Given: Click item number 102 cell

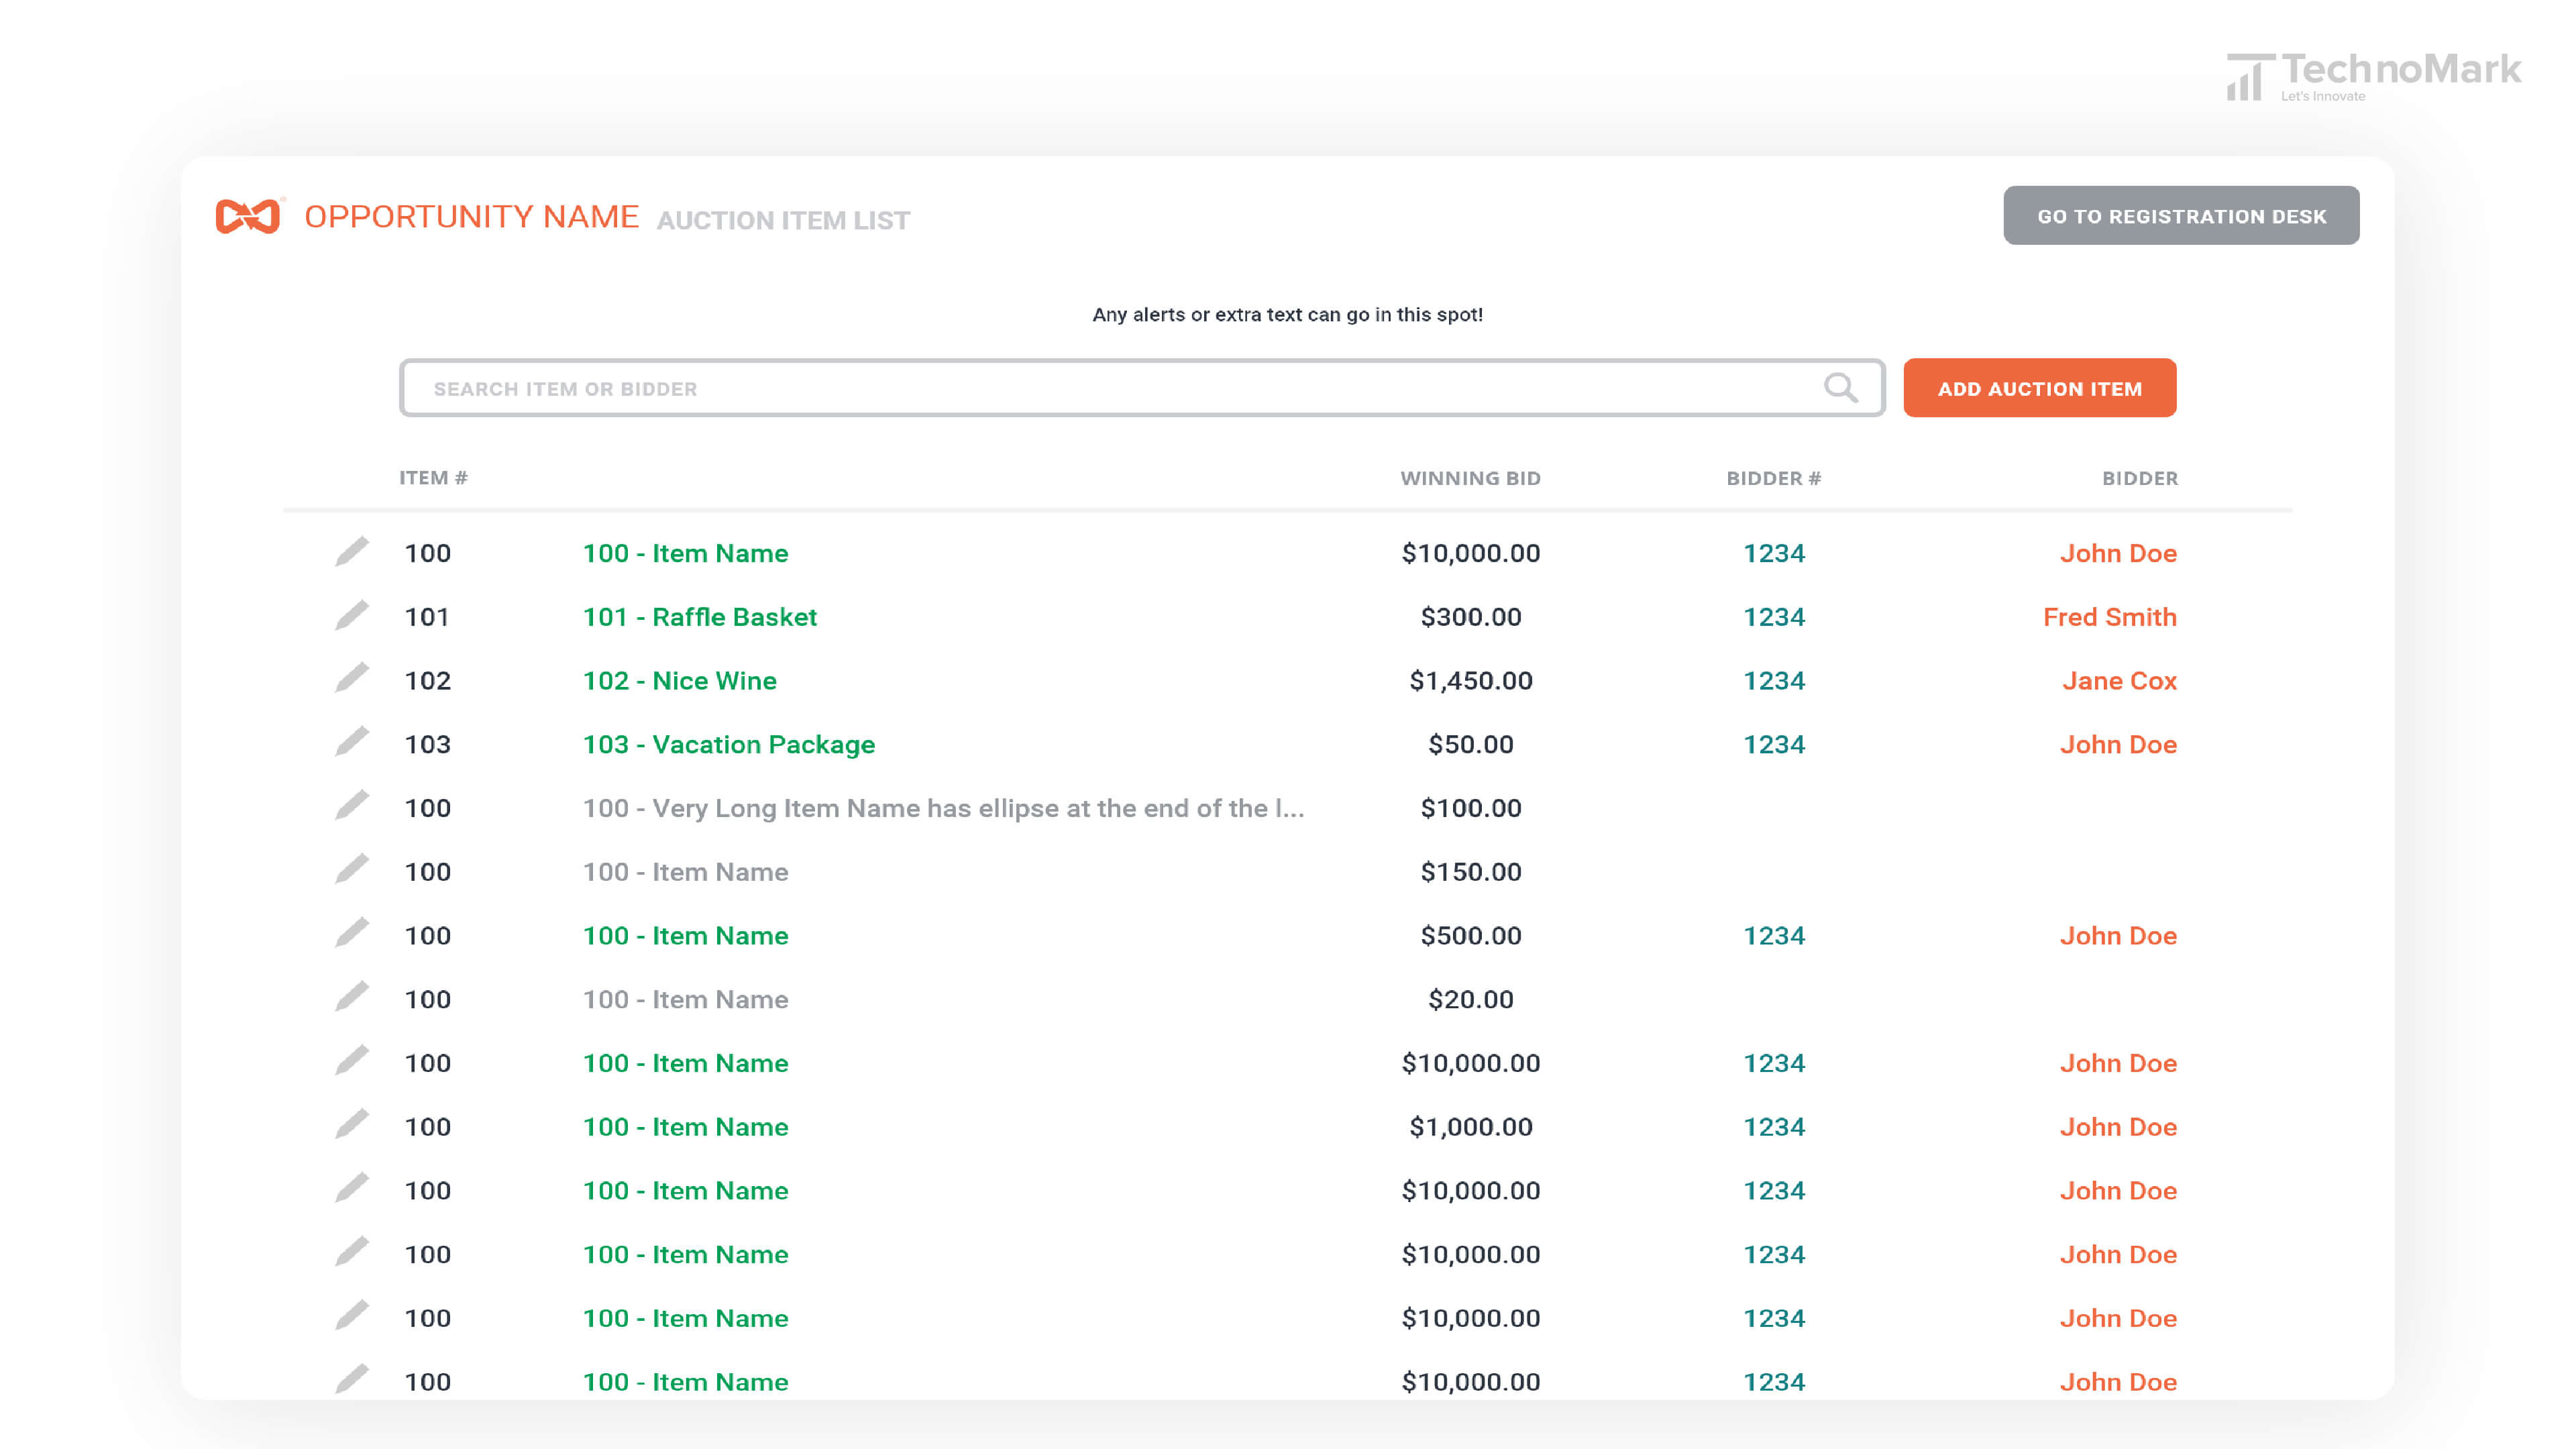Looking at the screenshot, I should pyautogui.click(x=427, y=681).
